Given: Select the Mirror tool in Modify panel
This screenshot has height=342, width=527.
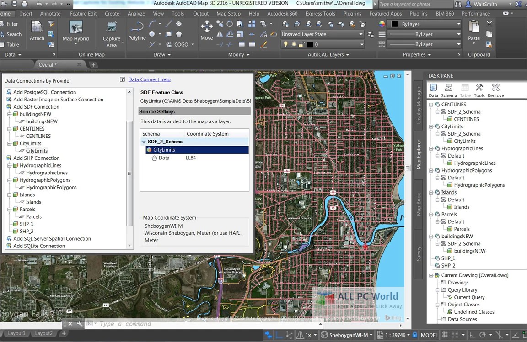Looking at the screenshot, I should 220,34.
